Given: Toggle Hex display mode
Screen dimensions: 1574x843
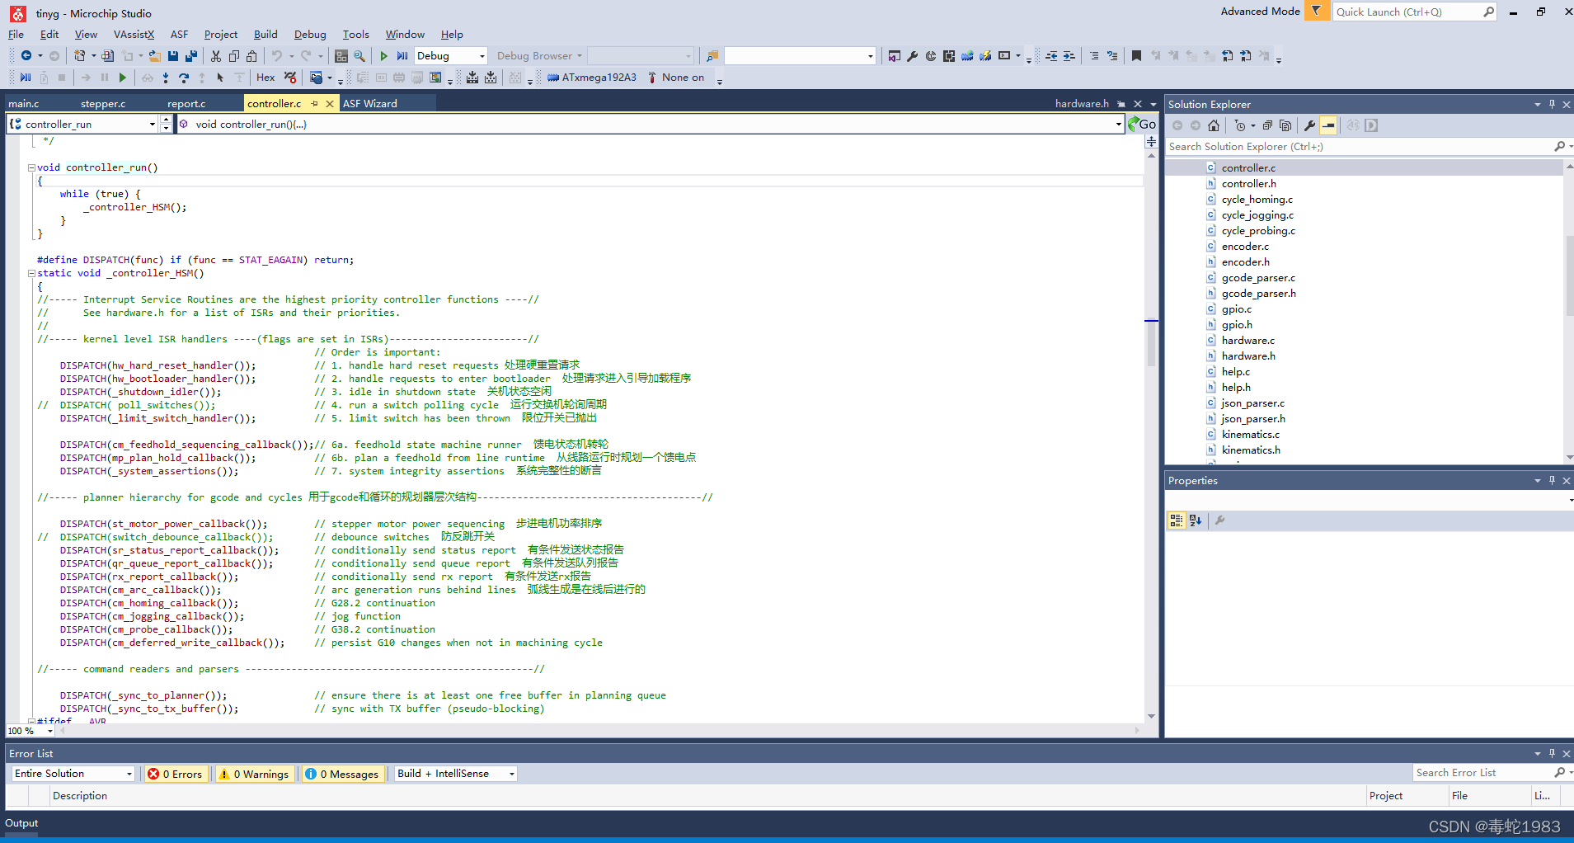Looking at the screenshot, I should pyautogui.click(x=265, y=78).
